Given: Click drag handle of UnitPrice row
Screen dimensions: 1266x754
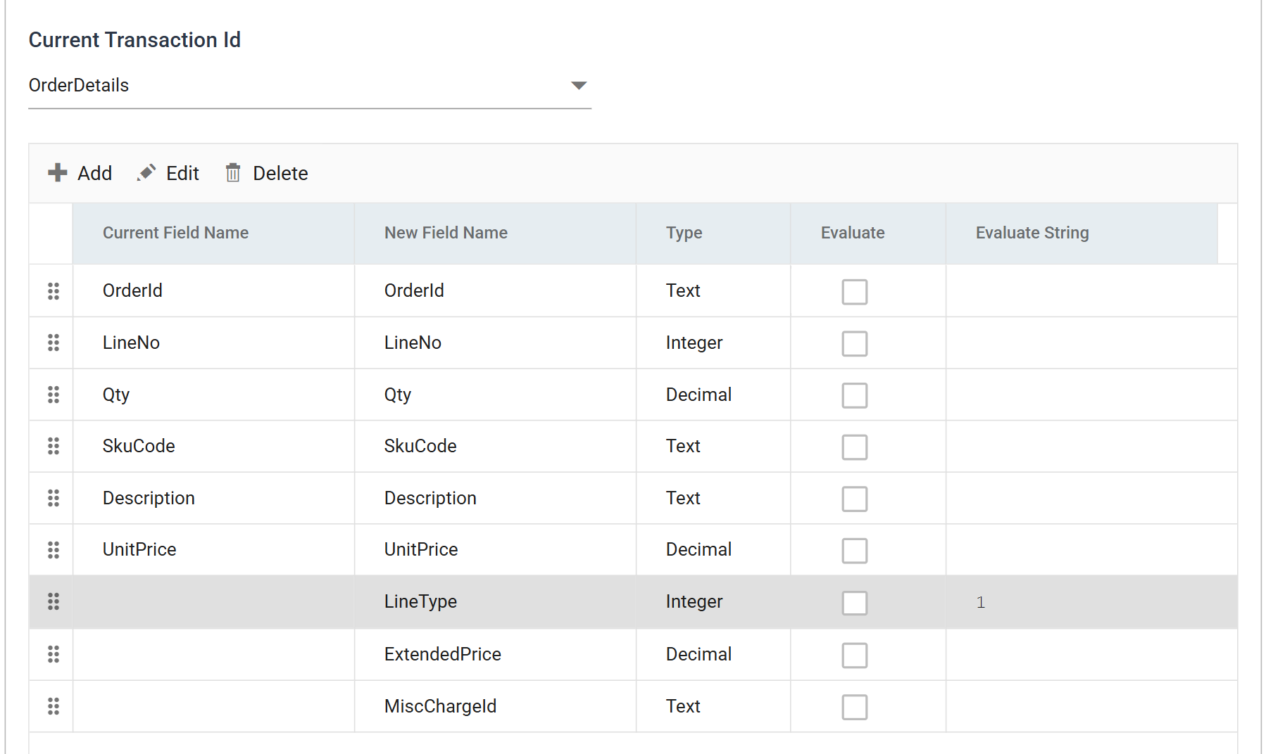Looking at the screenshot, I should [x=54, y=549].
